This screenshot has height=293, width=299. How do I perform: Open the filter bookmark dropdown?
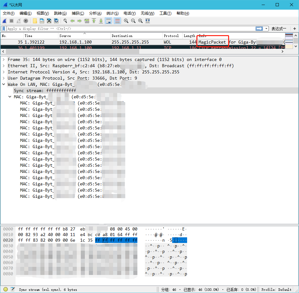[x=4, y=28]
